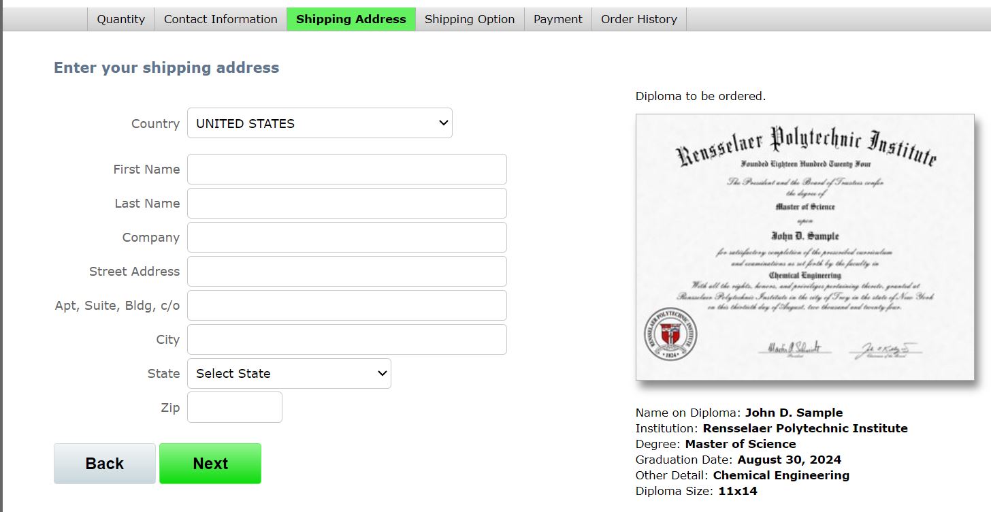Click into the Last Name field

[x=347, y=204]
